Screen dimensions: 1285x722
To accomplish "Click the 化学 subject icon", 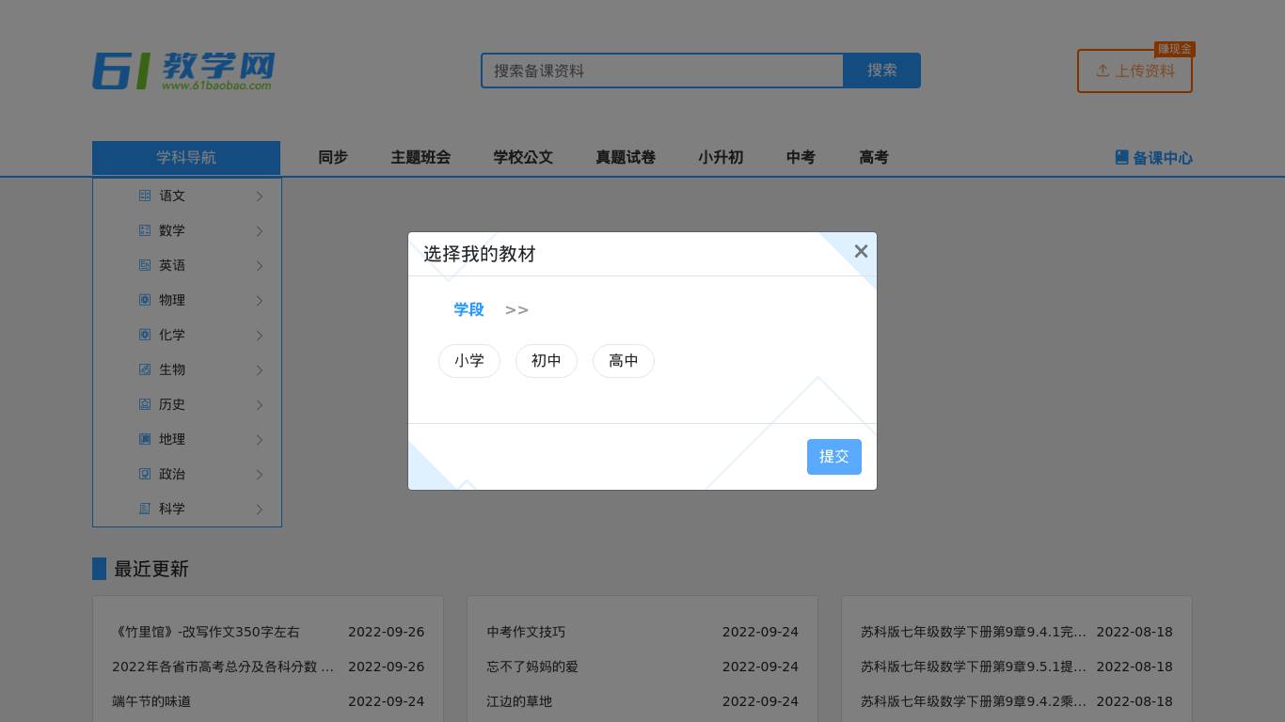I will pos(145,335).
